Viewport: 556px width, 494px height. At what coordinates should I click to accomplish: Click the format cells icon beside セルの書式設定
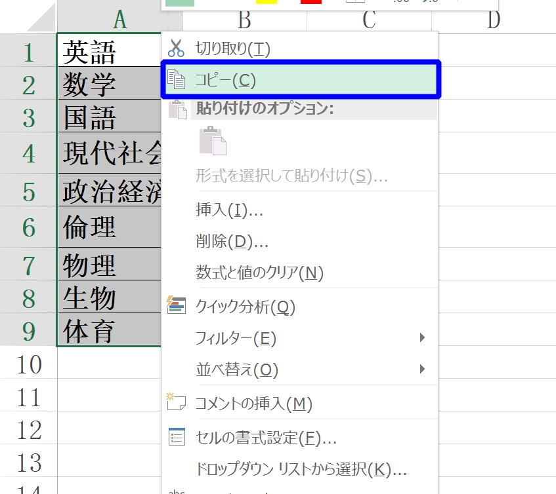coord(177,437)
